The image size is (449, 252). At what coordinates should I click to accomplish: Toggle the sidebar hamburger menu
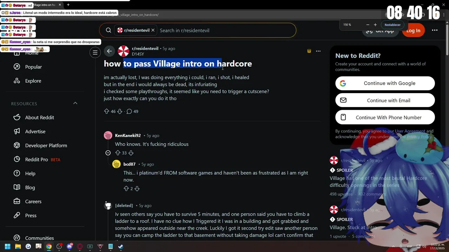click(95, 52)
